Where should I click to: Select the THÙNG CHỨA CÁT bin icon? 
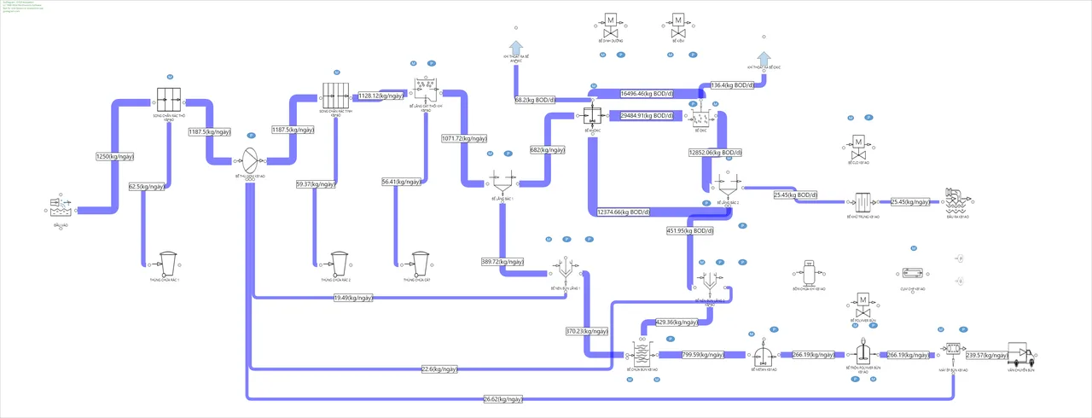pos(420,262)
